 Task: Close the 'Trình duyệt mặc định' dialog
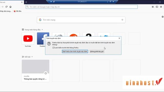pos(119,38)
